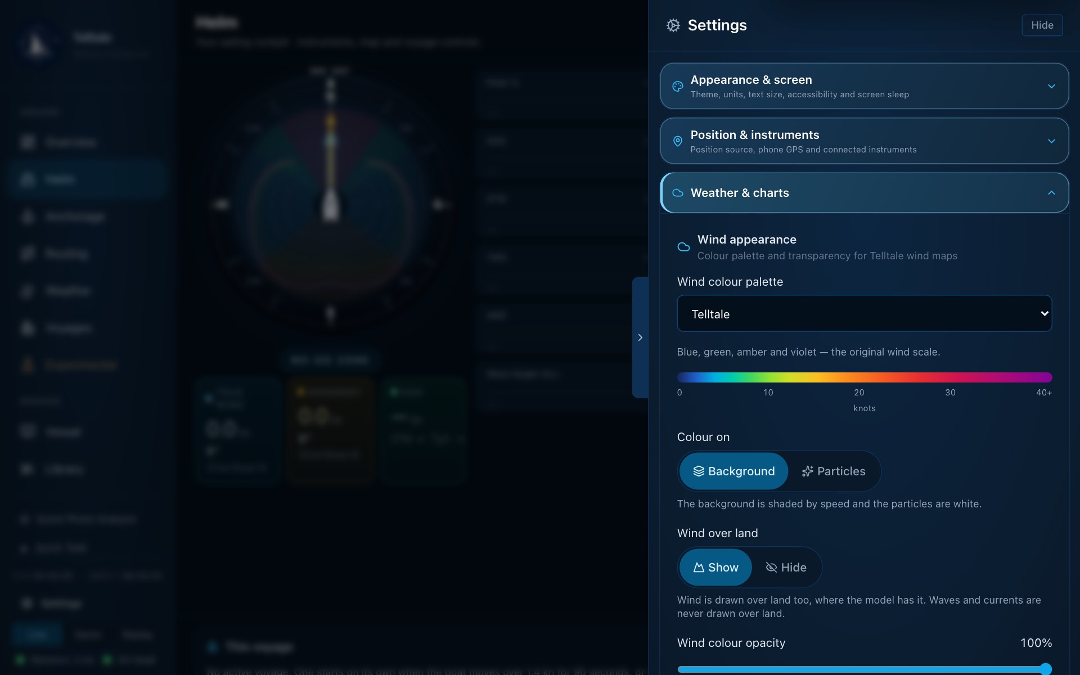Viewport: 1080px width, 675px height.
Task: Click the 40+ knots scale label
Action: click(x=1043, y=393)
